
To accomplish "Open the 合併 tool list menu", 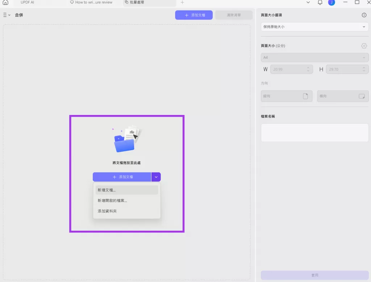I will click(x=7, y=15).
